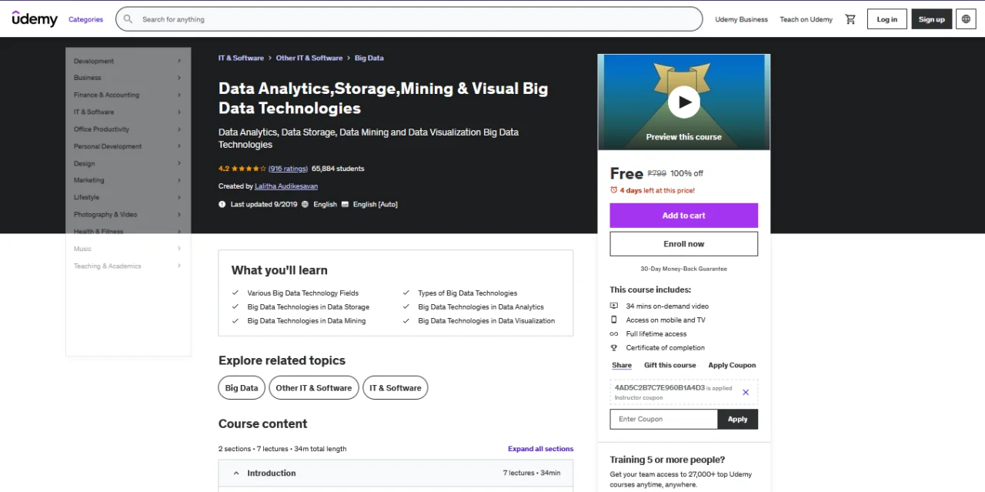Click the Share link
985x492 pixels.
[x=622, y=365]
